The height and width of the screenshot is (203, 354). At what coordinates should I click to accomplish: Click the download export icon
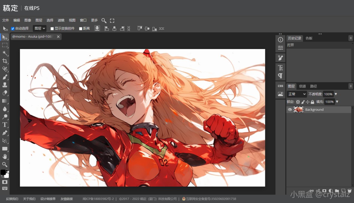point(97,28)
